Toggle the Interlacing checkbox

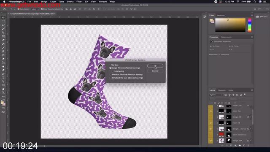(113, 71)
